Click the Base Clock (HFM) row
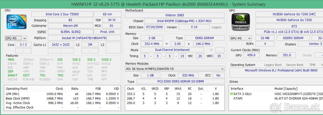Screen dimensions: 323x115 [x=62, y=98]
